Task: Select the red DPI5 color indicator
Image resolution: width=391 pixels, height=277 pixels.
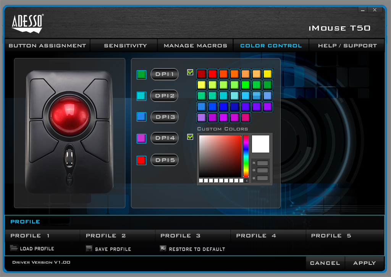Action: [x=141, y=160]
